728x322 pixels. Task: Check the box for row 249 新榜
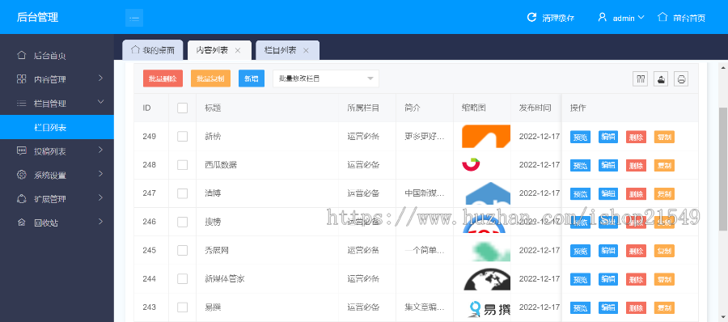(x=183, y=136)
